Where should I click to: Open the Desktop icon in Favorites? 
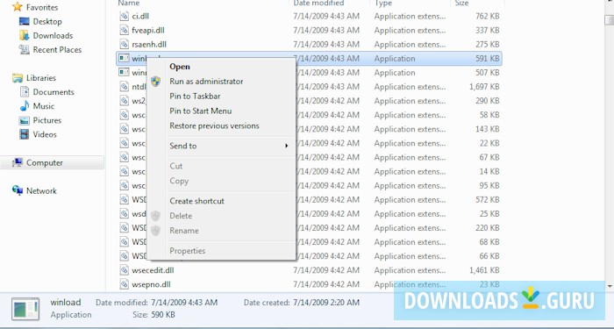tap(25, 22)
